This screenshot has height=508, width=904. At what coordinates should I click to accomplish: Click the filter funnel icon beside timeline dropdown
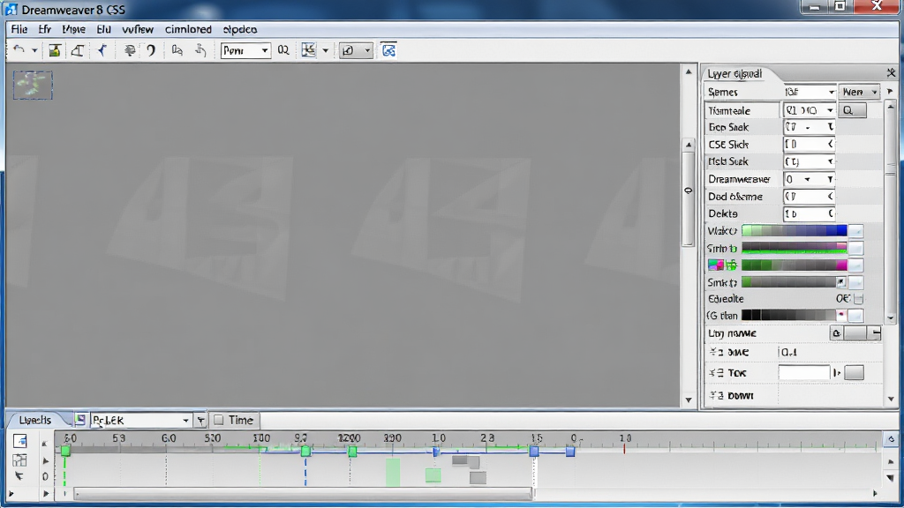click(200, 421)
